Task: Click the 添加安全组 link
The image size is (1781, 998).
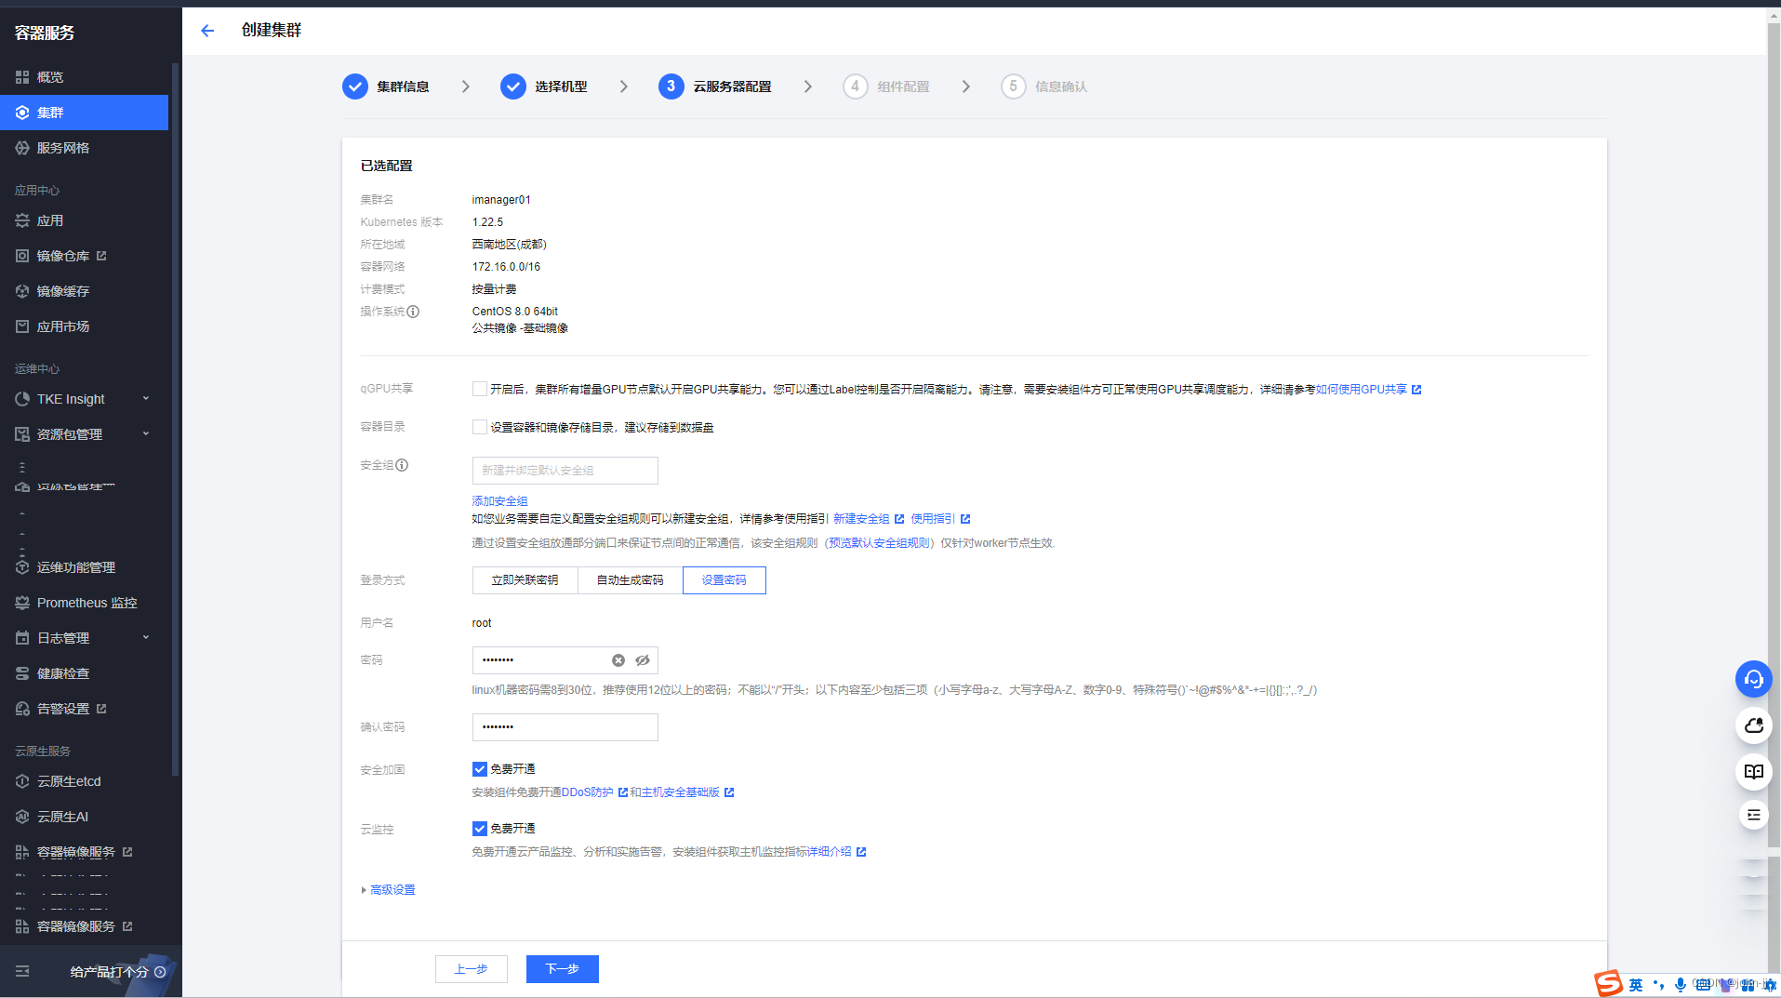Action: click(499, 501)
